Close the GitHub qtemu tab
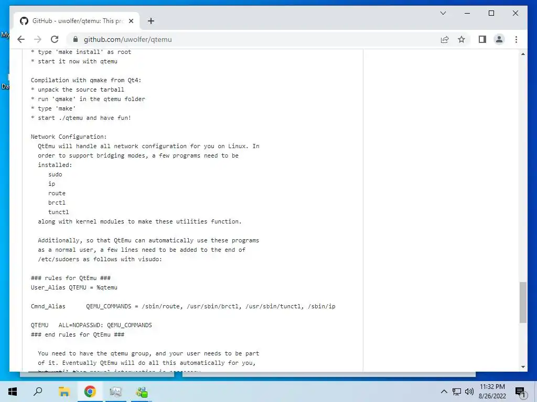537x402 pixels. point(131,21)
